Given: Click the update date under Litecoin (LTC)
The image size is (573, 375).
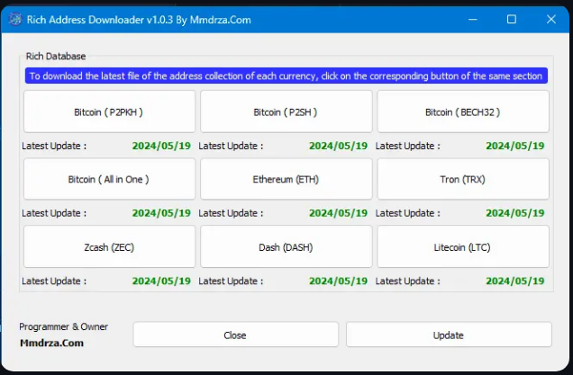Looking at the screenshot, I should (x=514, y=281).
